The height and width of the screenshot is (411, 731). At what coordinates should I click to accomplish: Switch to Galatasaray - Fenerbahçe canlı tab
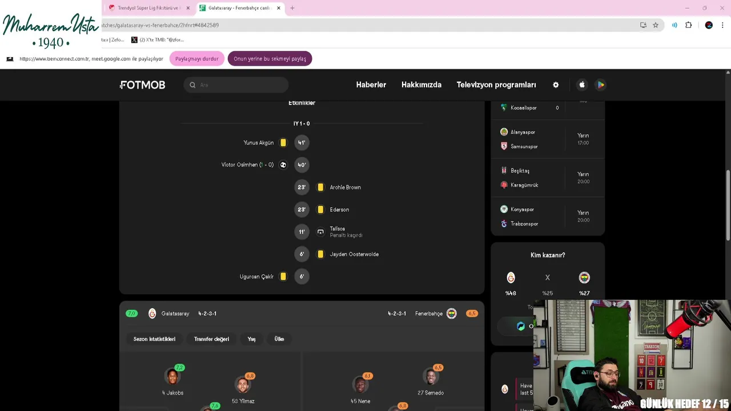pos(240,8)
